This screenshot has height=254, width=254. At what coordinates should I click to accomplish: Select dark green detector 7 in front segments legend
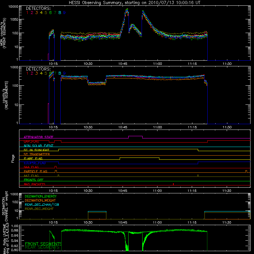[x=55, y=12]
